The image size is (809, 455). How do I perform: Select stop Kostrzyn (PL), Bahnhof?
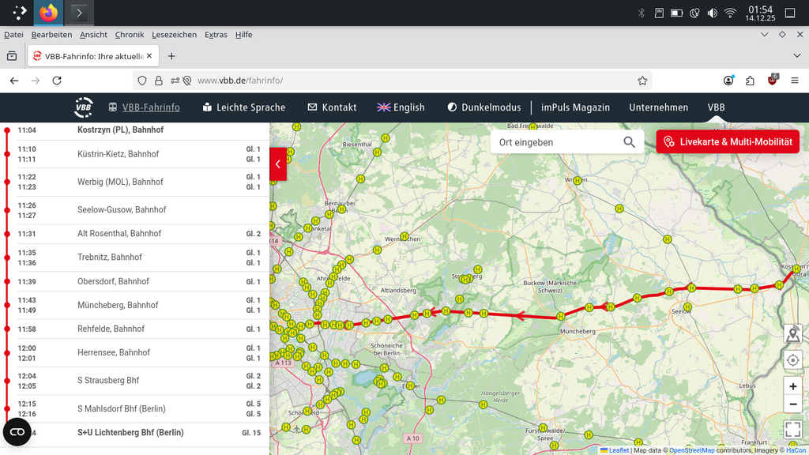pyautogui.click(x=120, y=130)
